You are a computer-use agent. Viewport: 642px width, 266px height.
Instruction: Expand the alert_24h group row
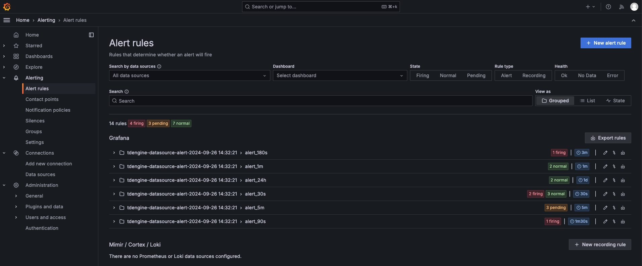(x=114, y=180)
